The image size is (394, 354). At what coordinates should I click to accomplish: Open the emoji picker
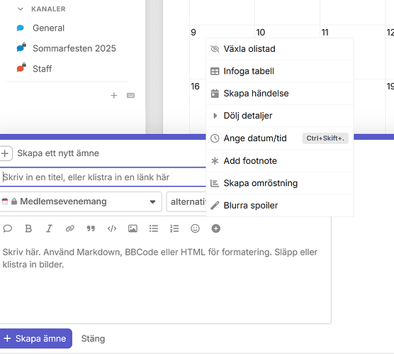tap(195, 228)
